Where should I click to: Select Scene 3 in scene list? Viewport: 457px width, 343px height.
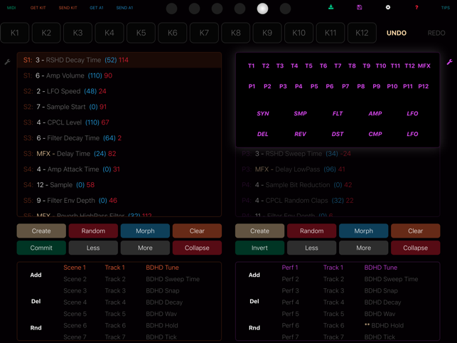(x=75, y=291)
